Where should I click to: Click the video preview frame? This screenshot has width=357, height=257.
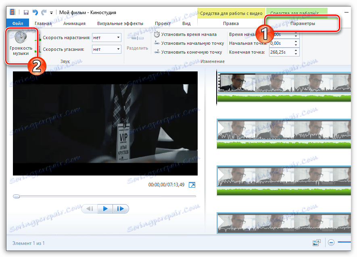coord(105,123)
